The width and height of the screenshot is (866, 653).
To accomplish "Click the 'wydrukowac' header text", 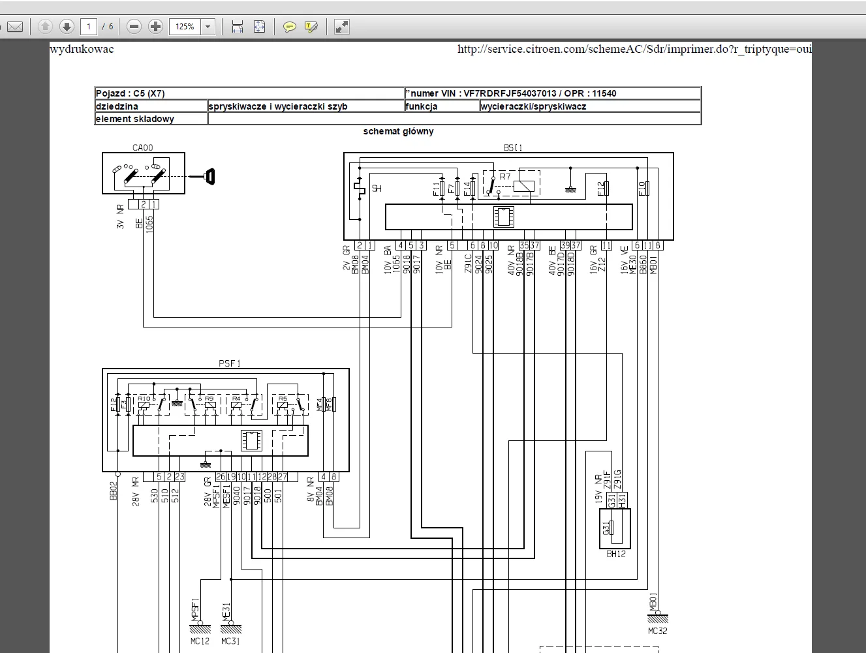I will click(x=82, y=50).
